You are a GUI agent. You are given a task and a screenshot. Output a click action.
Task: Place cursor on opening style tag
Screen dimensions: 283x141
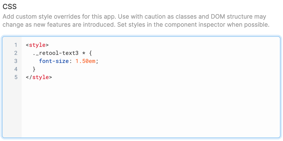tap(37, 45)
